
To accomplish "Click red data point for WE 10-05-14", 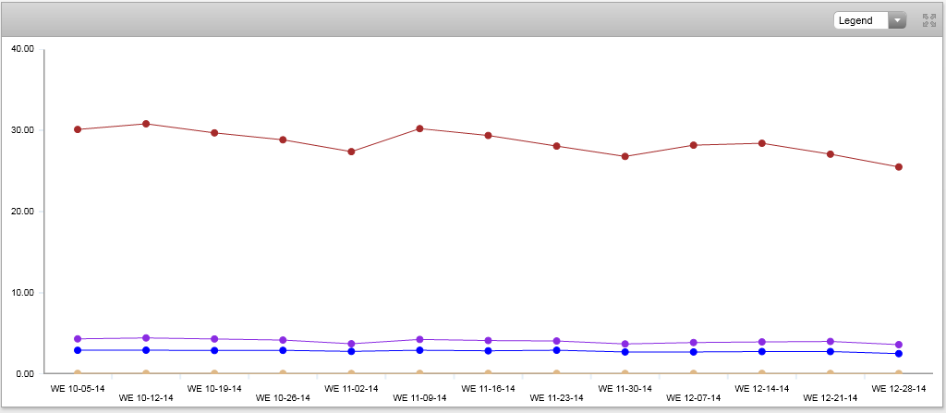I will coord(78,129).
